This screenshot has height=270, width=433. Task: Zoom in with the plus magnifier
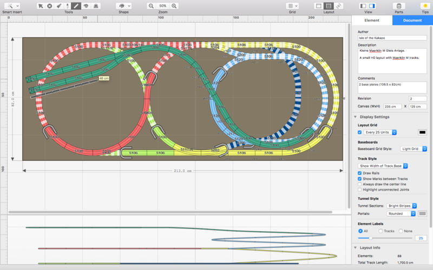tap(174, 5)
